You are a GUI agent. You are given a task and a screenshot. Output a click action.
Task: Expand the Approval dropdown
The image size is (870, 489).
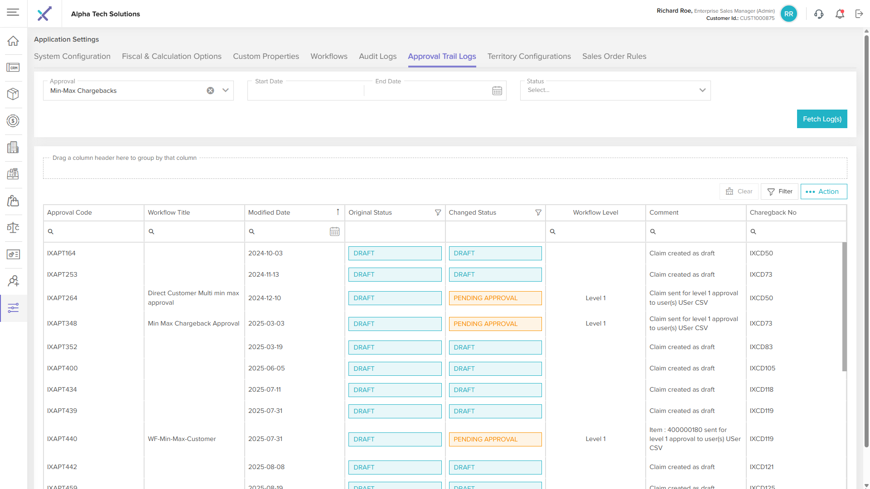(226, 91)
